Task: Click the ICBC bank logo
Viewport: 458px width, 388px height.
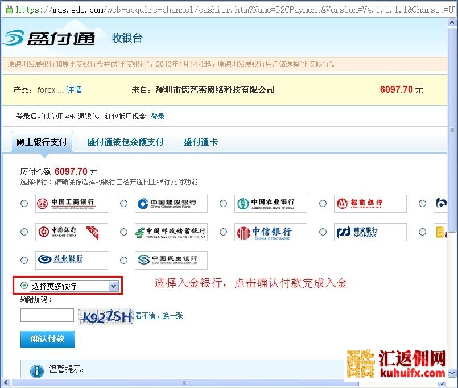Action: click(x=71, y=204)
